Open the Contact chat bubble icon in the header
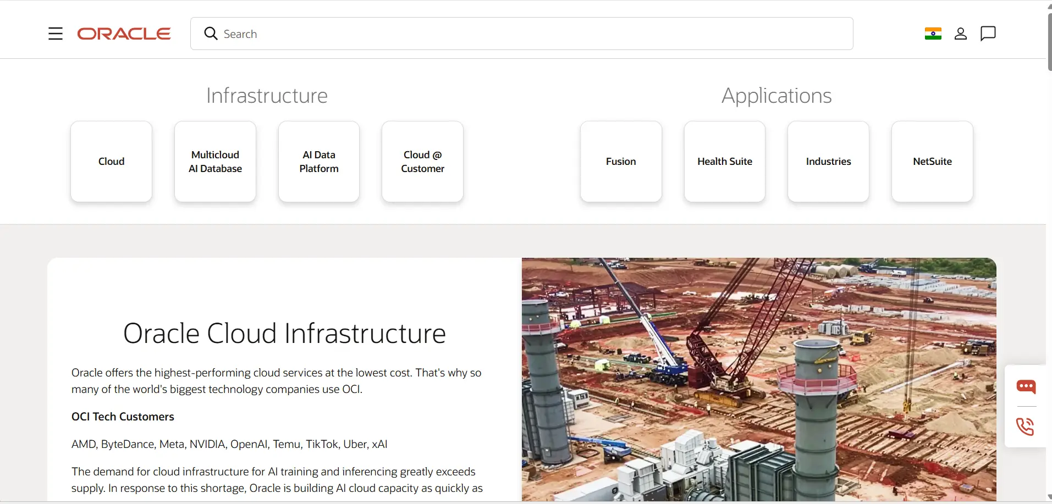Image resolution: width=1052 pixels, height=504 pixels. [x=988, y=34]
